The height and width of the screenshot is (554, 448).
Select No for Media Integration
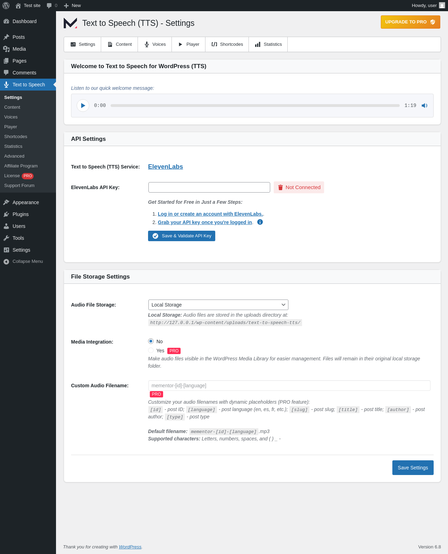pos(151,341)
